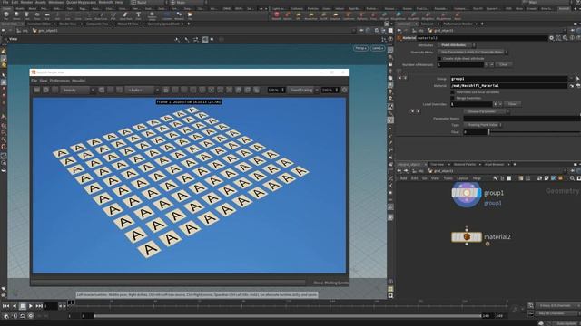Click the timeline range slider bar
The image size is (581, 326).
pos(288,316)
